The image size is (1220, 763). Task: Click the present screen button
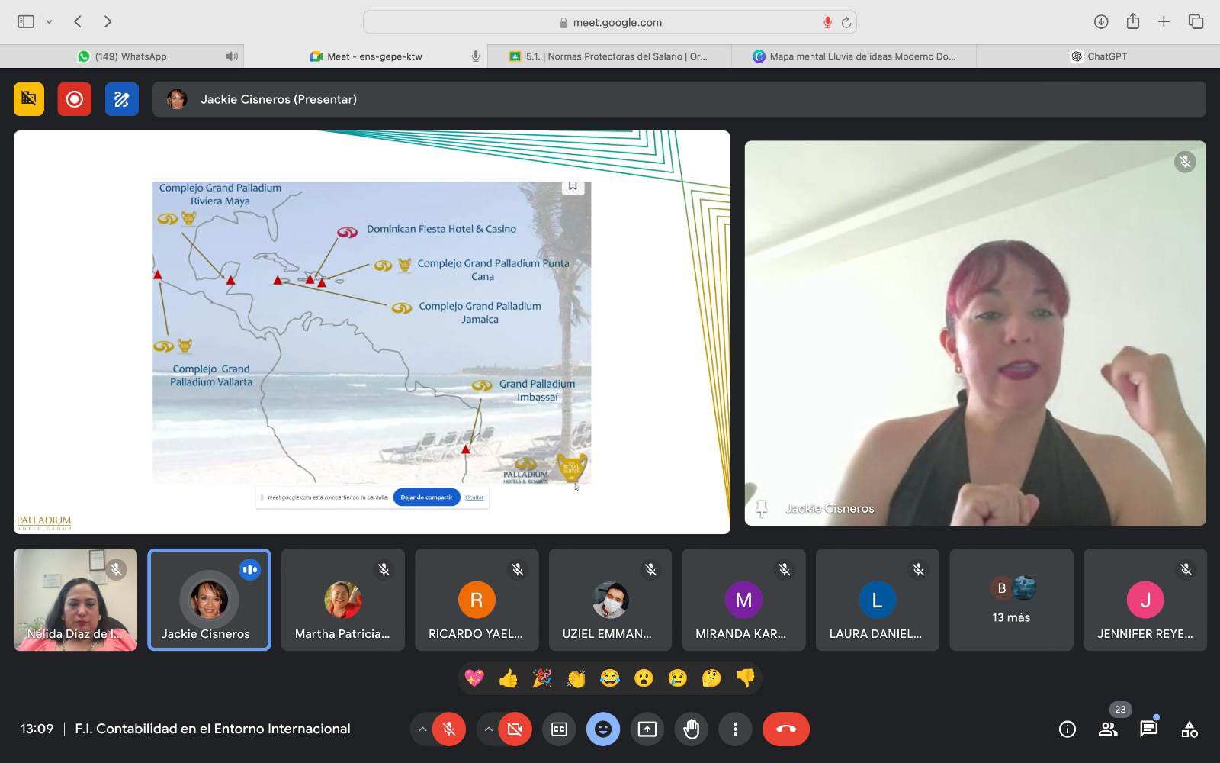(x=647, y=729)
